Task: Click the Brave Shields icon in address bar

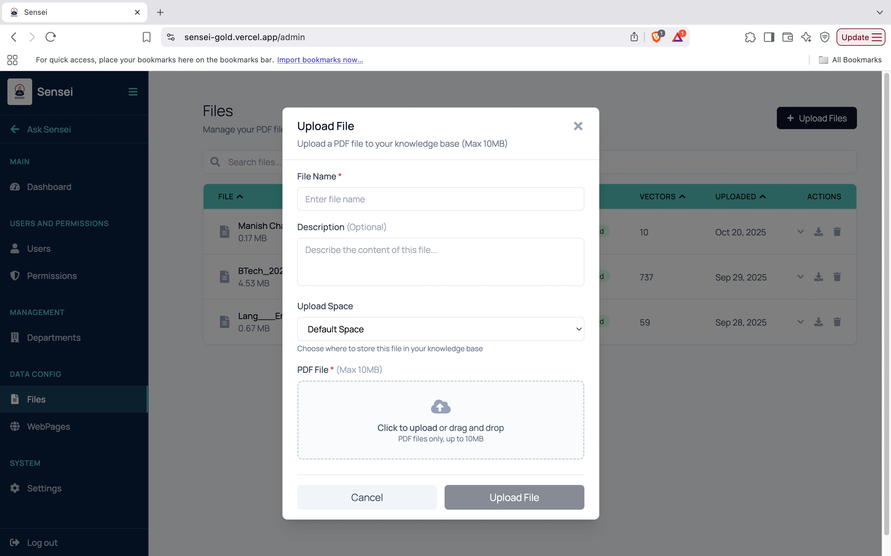Action: pyautogui.click(x=656, y=37)
